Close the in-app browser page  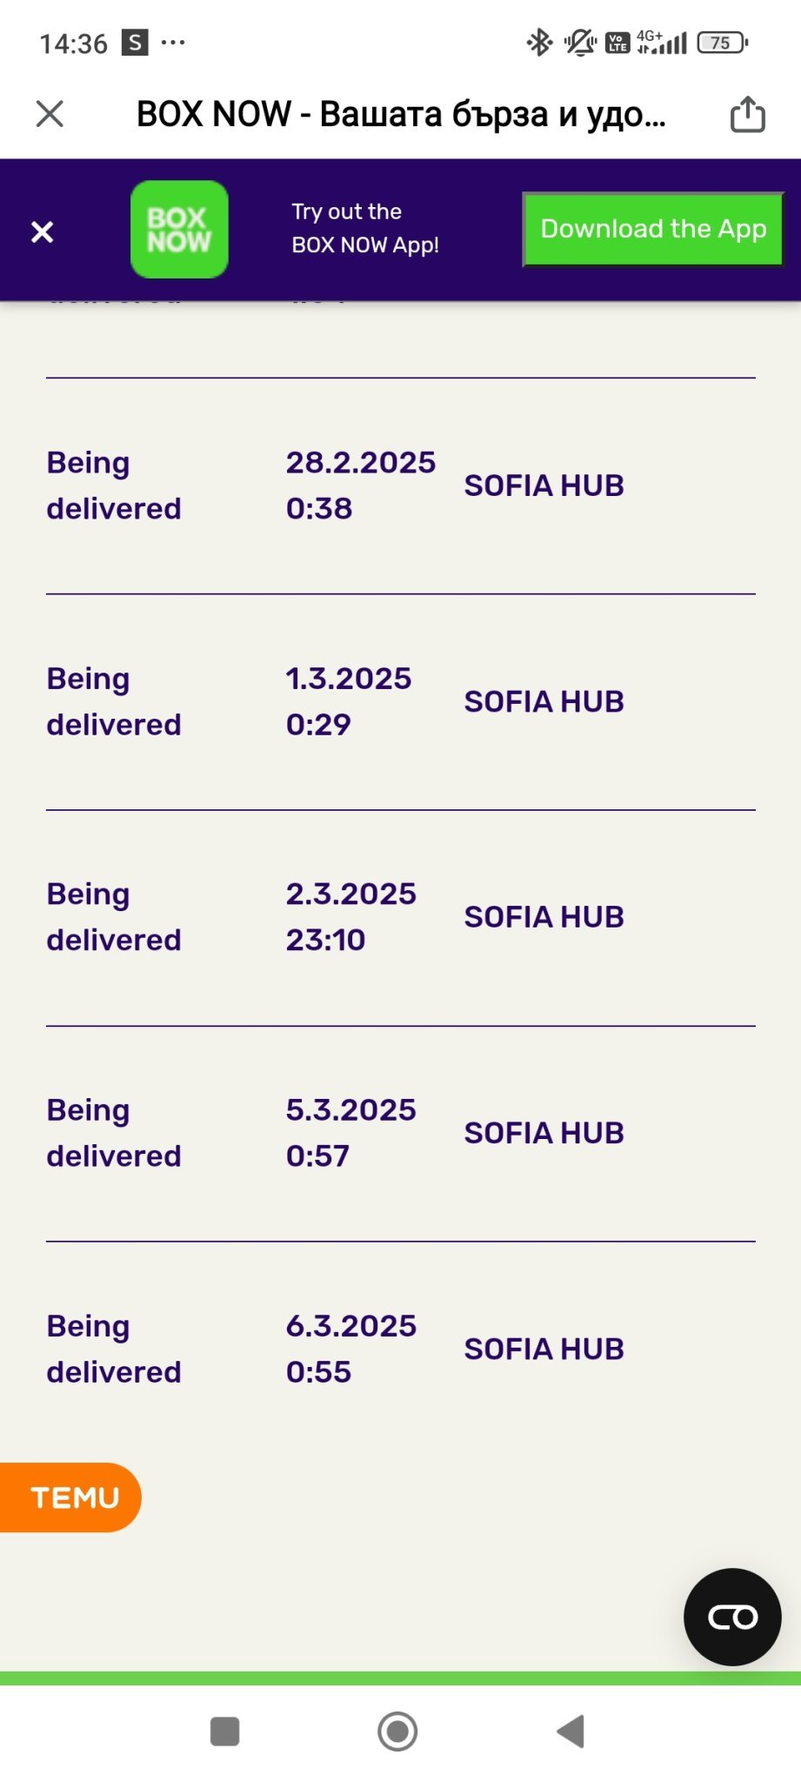[x=50, y=114]
